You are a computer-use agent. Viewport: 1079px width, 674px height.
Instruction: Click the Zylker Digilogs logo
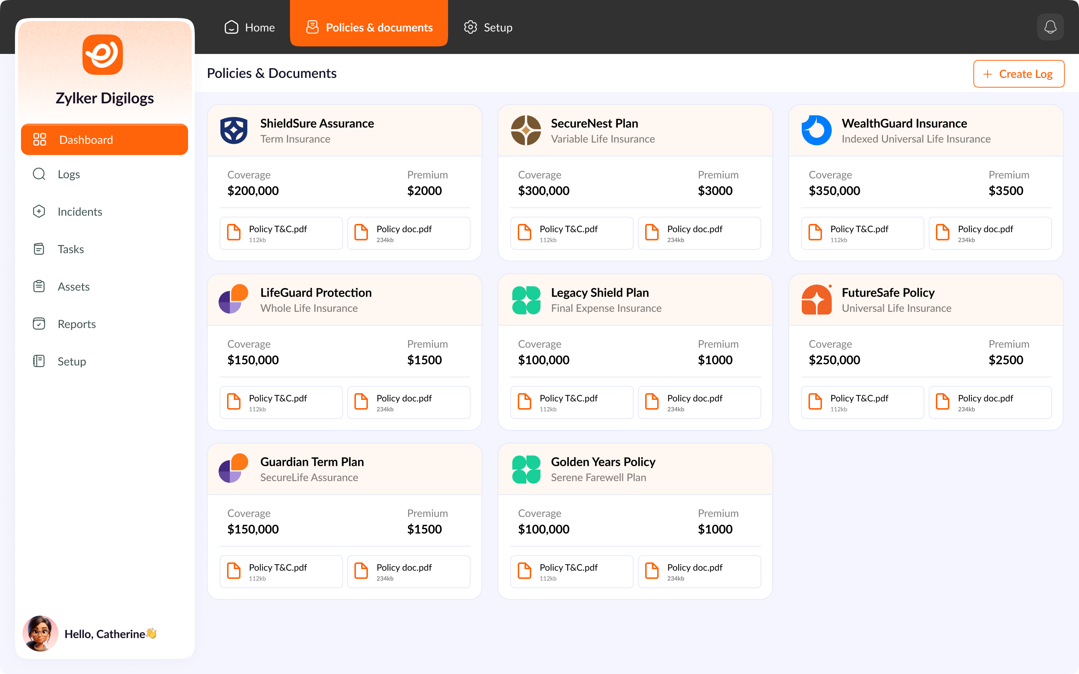point(103,55)
